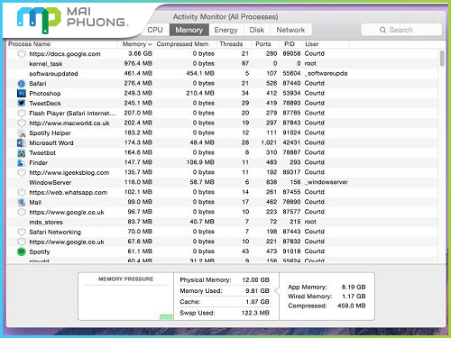451x338 pixels.
Task: Select the Tweetbot process name
Action: [42, 153]
